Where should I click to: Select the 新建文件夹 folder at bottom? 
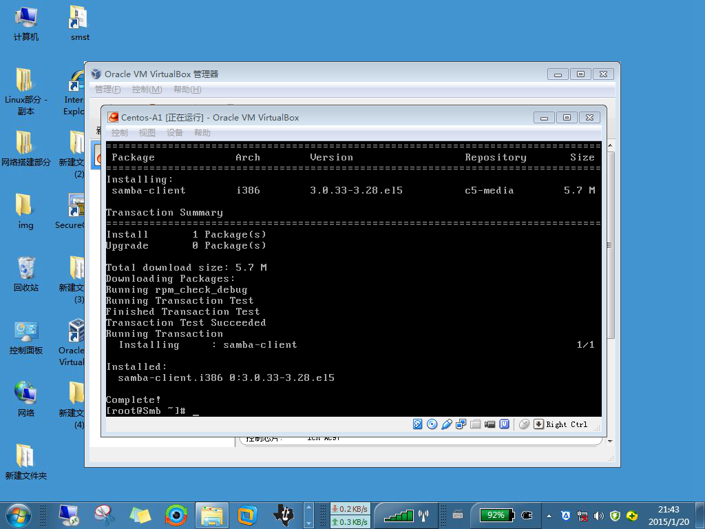pyautogui.click(x=26, y=461)
